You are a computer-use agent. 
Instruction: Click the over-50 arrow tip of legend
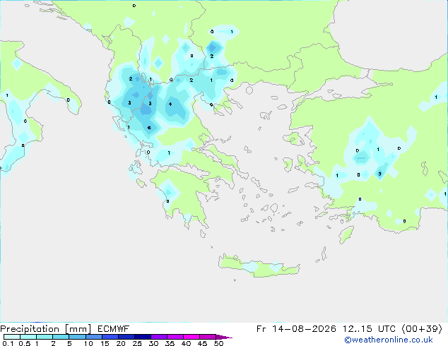click(224, 337)
